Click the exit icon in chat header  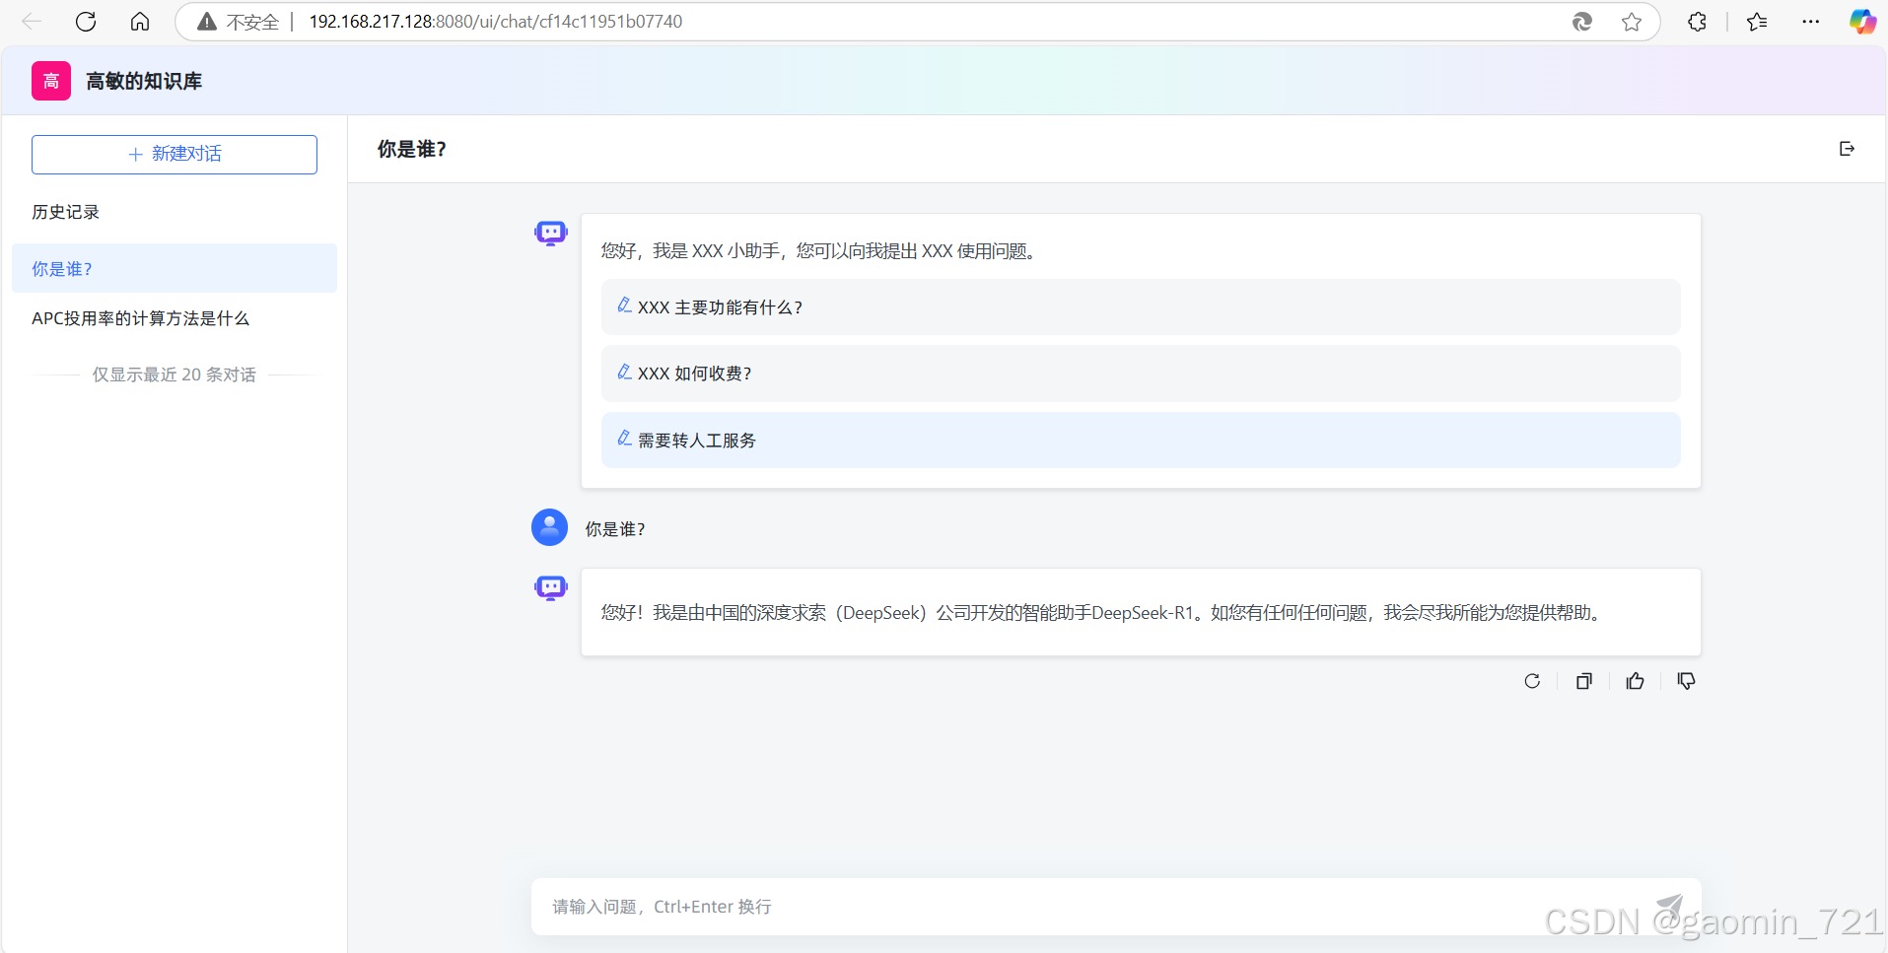pos(1847,149)
